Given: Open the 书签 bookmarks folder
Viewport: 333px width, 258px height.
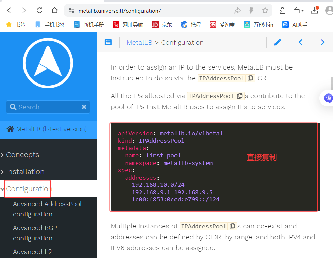Looking at the screenshot, I should (16, 25).
